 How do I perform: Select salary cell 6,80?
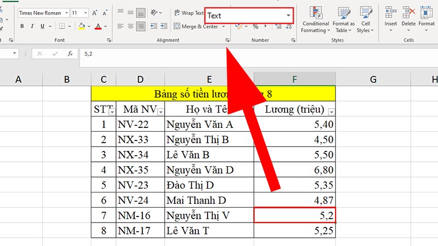pos(295,170)
